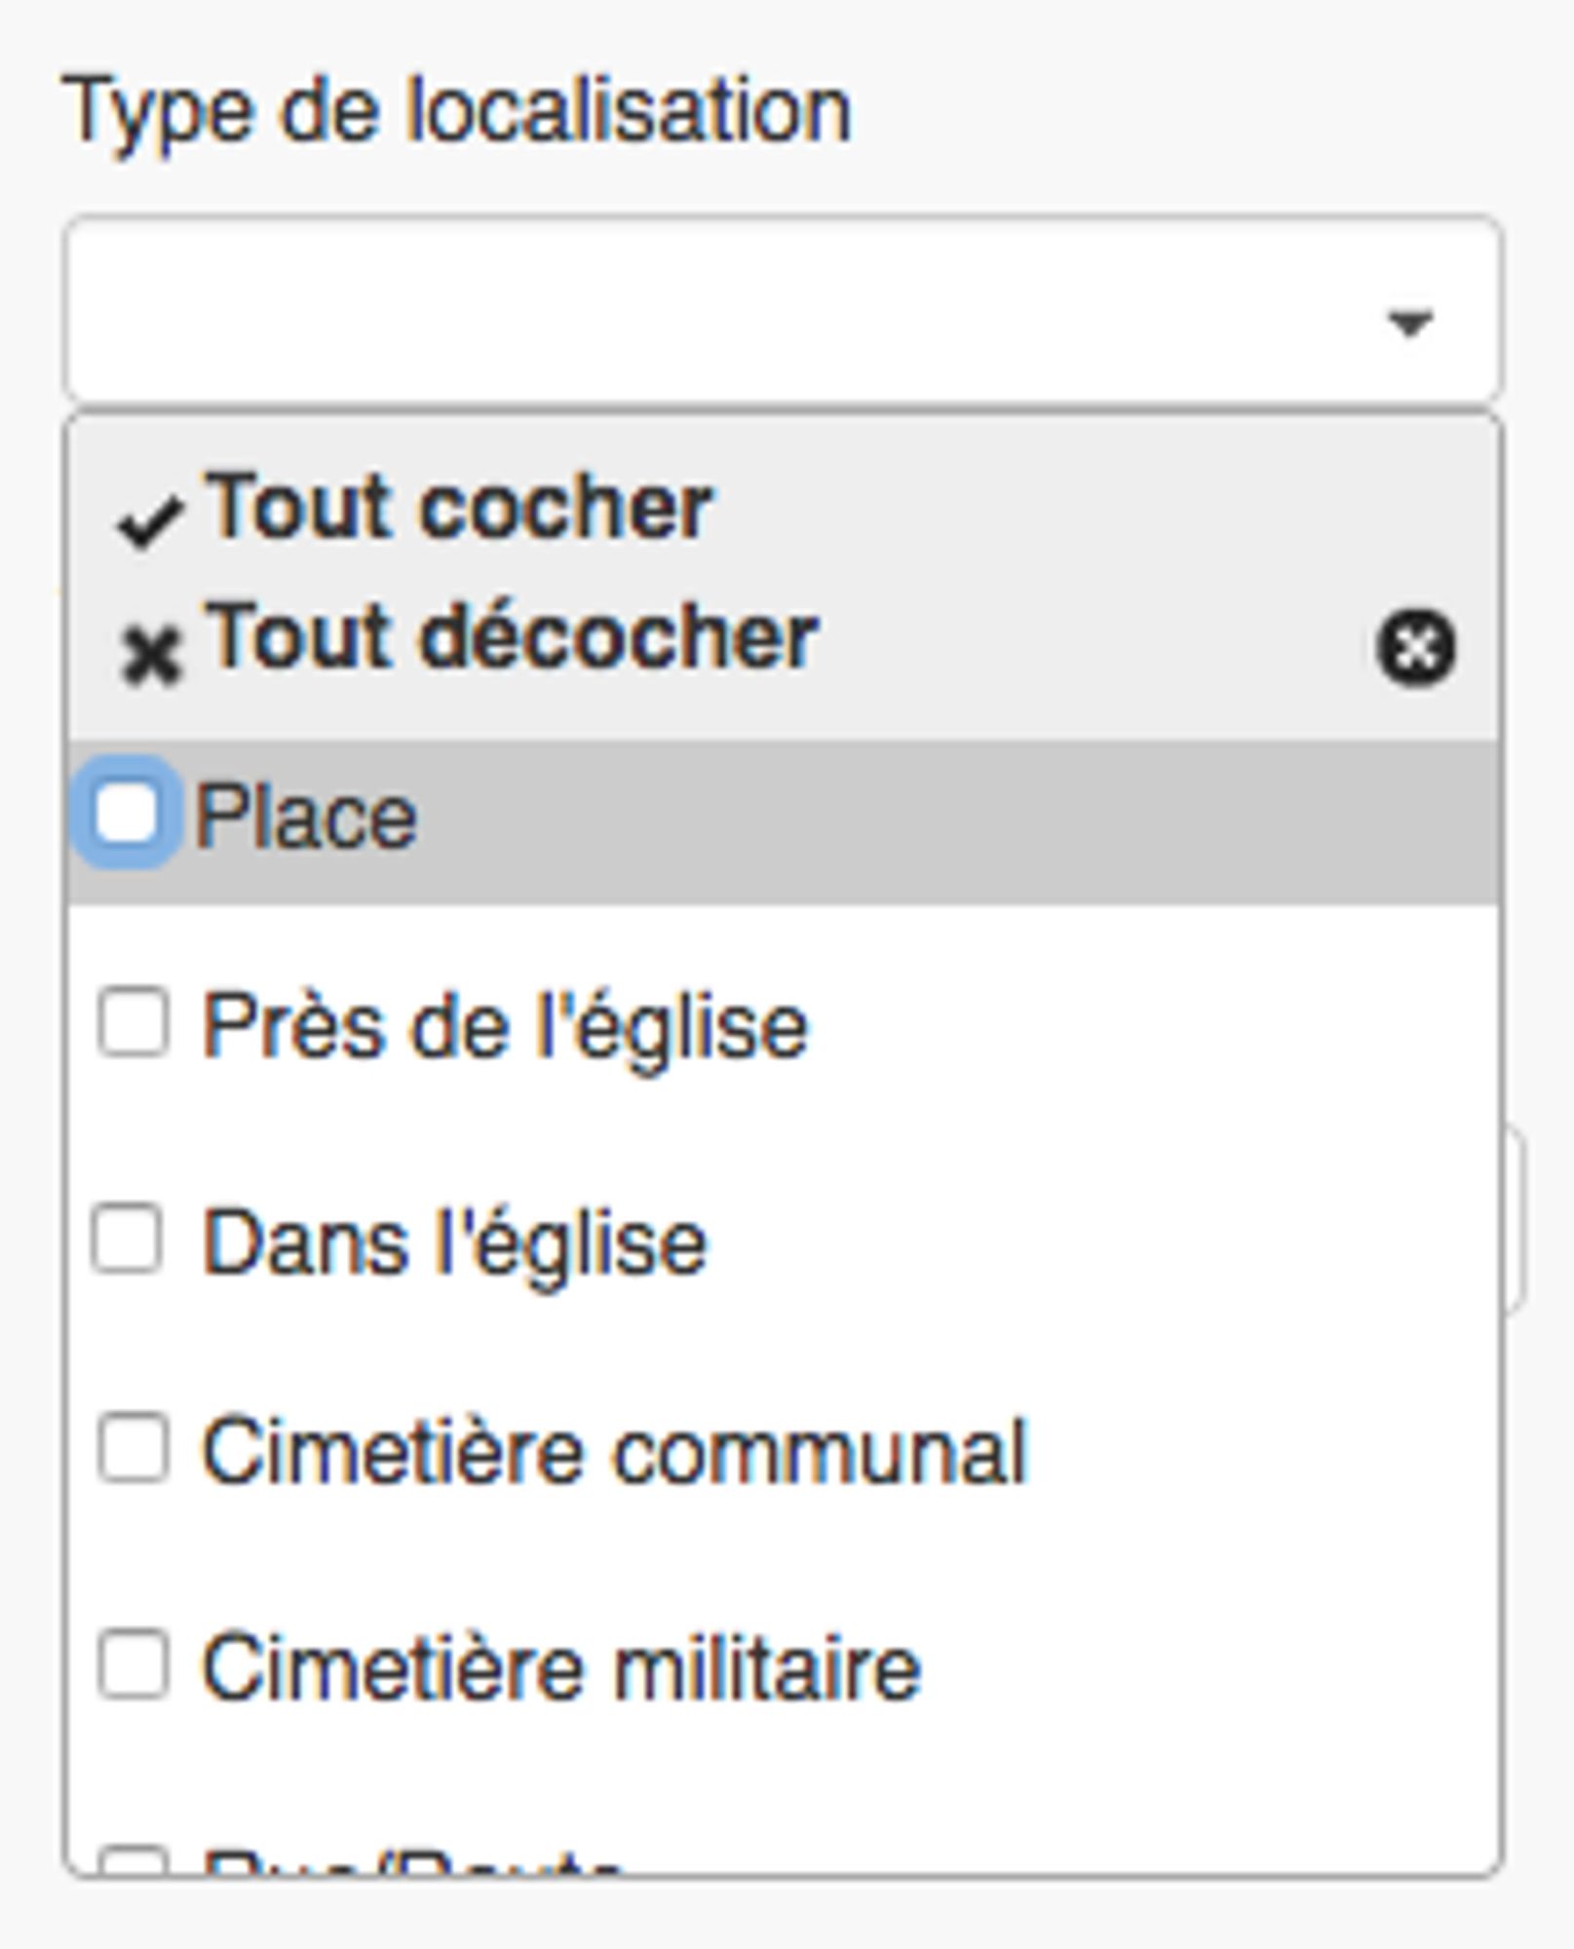This screenshot has width=1574, height=1949.
Task: Pick the Dans l'église option label
Action: click(454, 1243)
